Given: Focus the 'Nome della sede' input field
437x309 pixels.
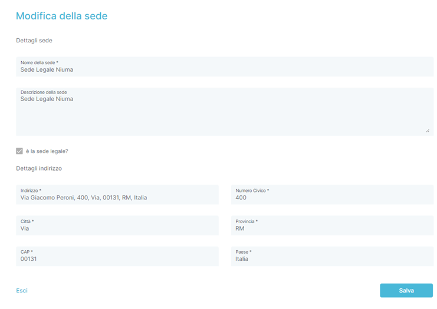Looking at the screenshot, I should 225,67.
